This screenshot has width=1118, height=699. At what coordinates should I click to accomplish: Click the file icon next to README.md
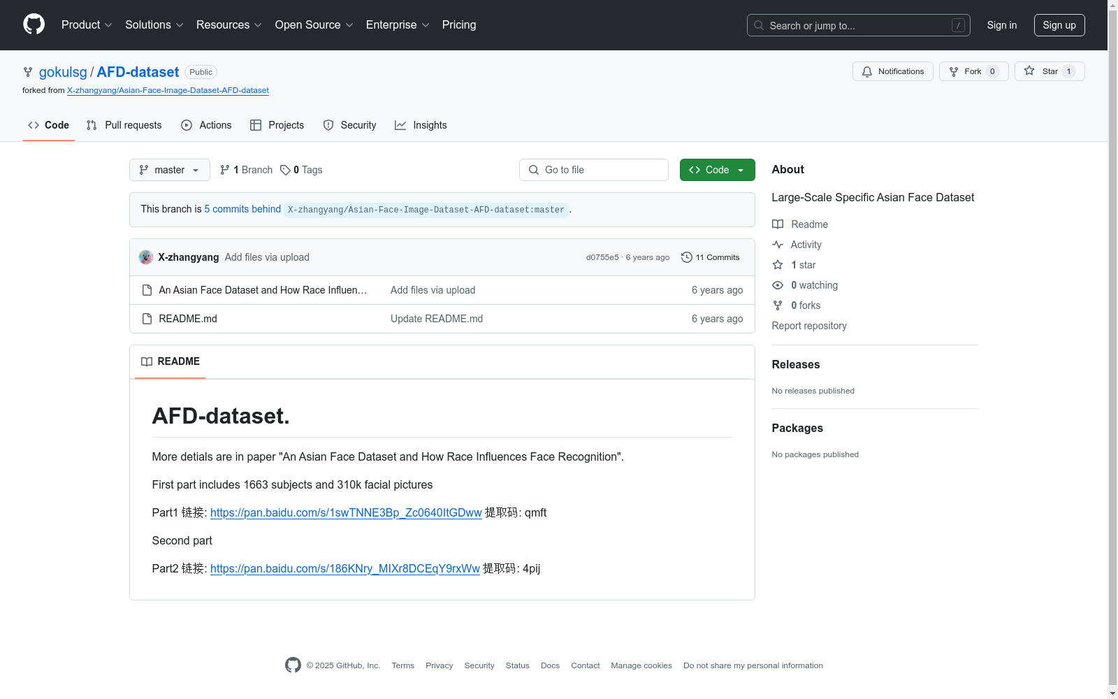pos(147,319)
